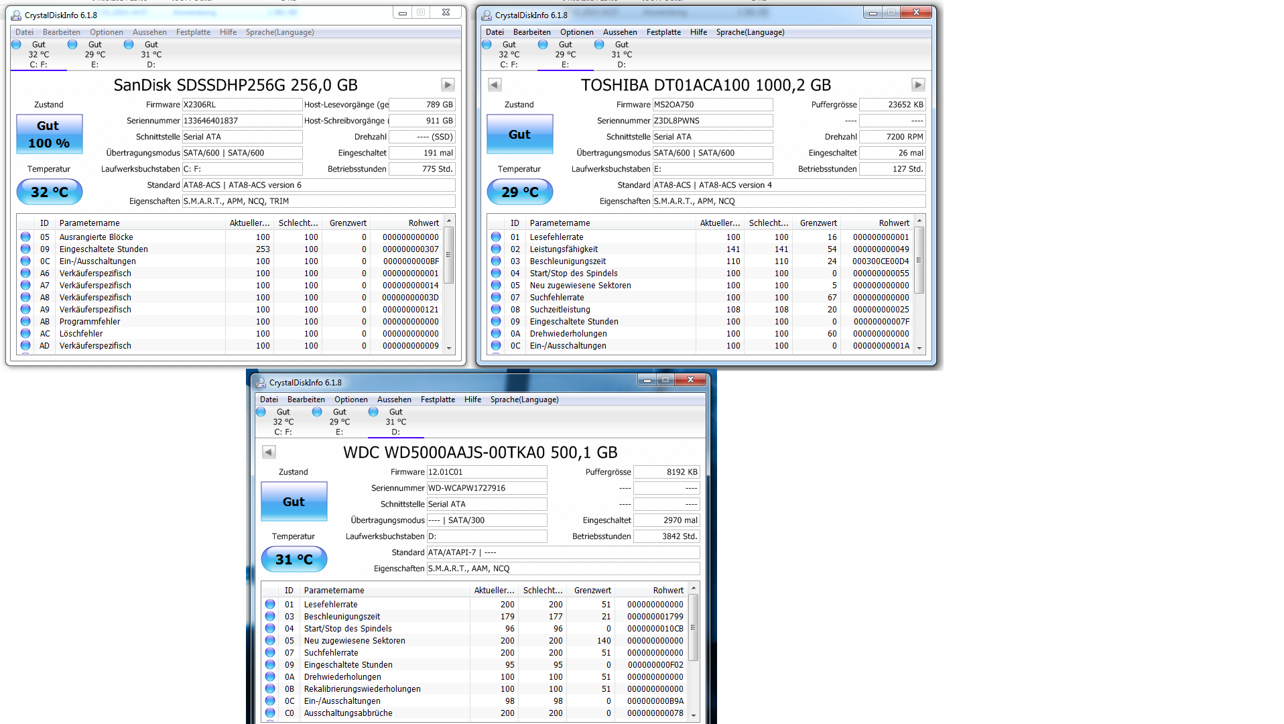Click Standard field ATA8-ACS version 6
This screenshot has height=724, width=1284.
tap(319, 185)
